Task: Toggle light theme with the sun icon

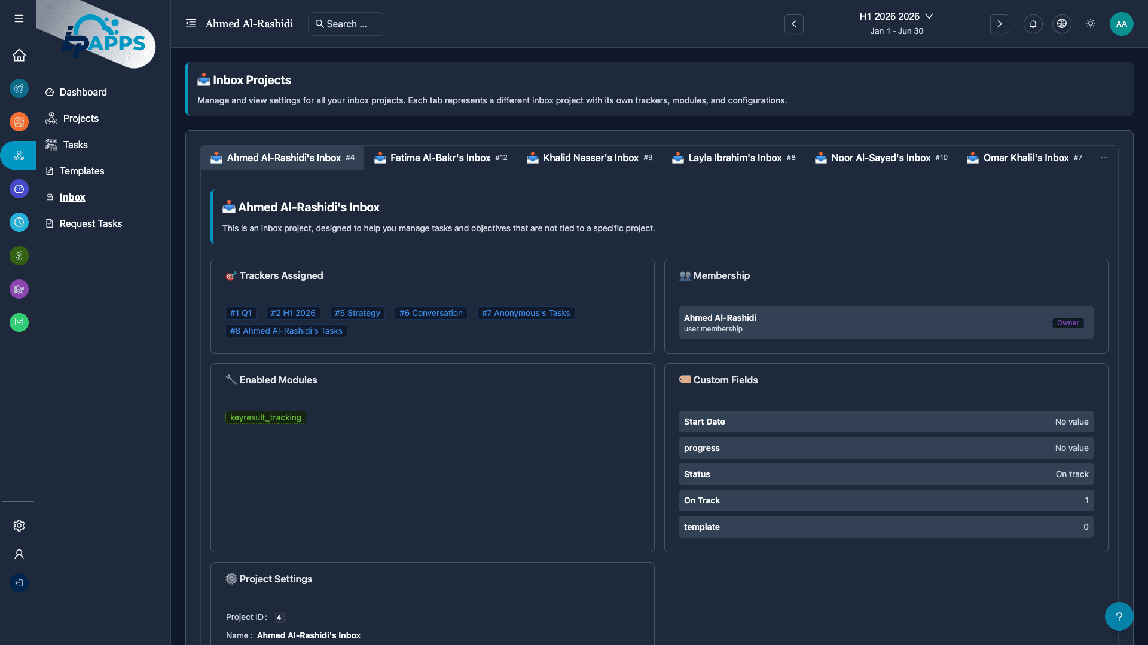Action: pos(1091,24)
